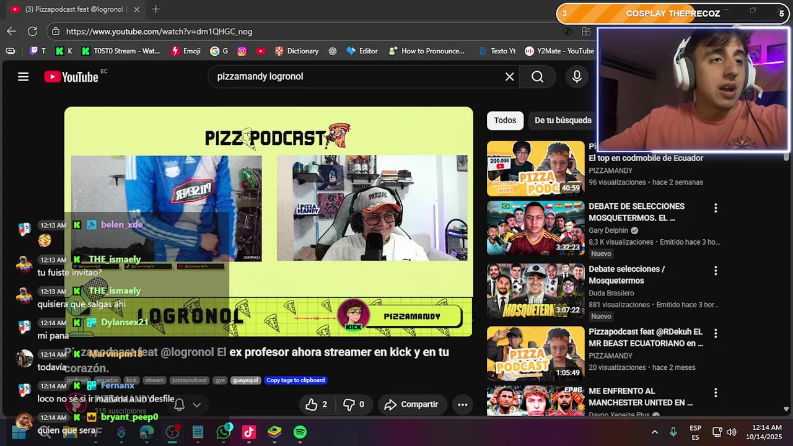Open the Editor bookmark

tap(362, 51)
